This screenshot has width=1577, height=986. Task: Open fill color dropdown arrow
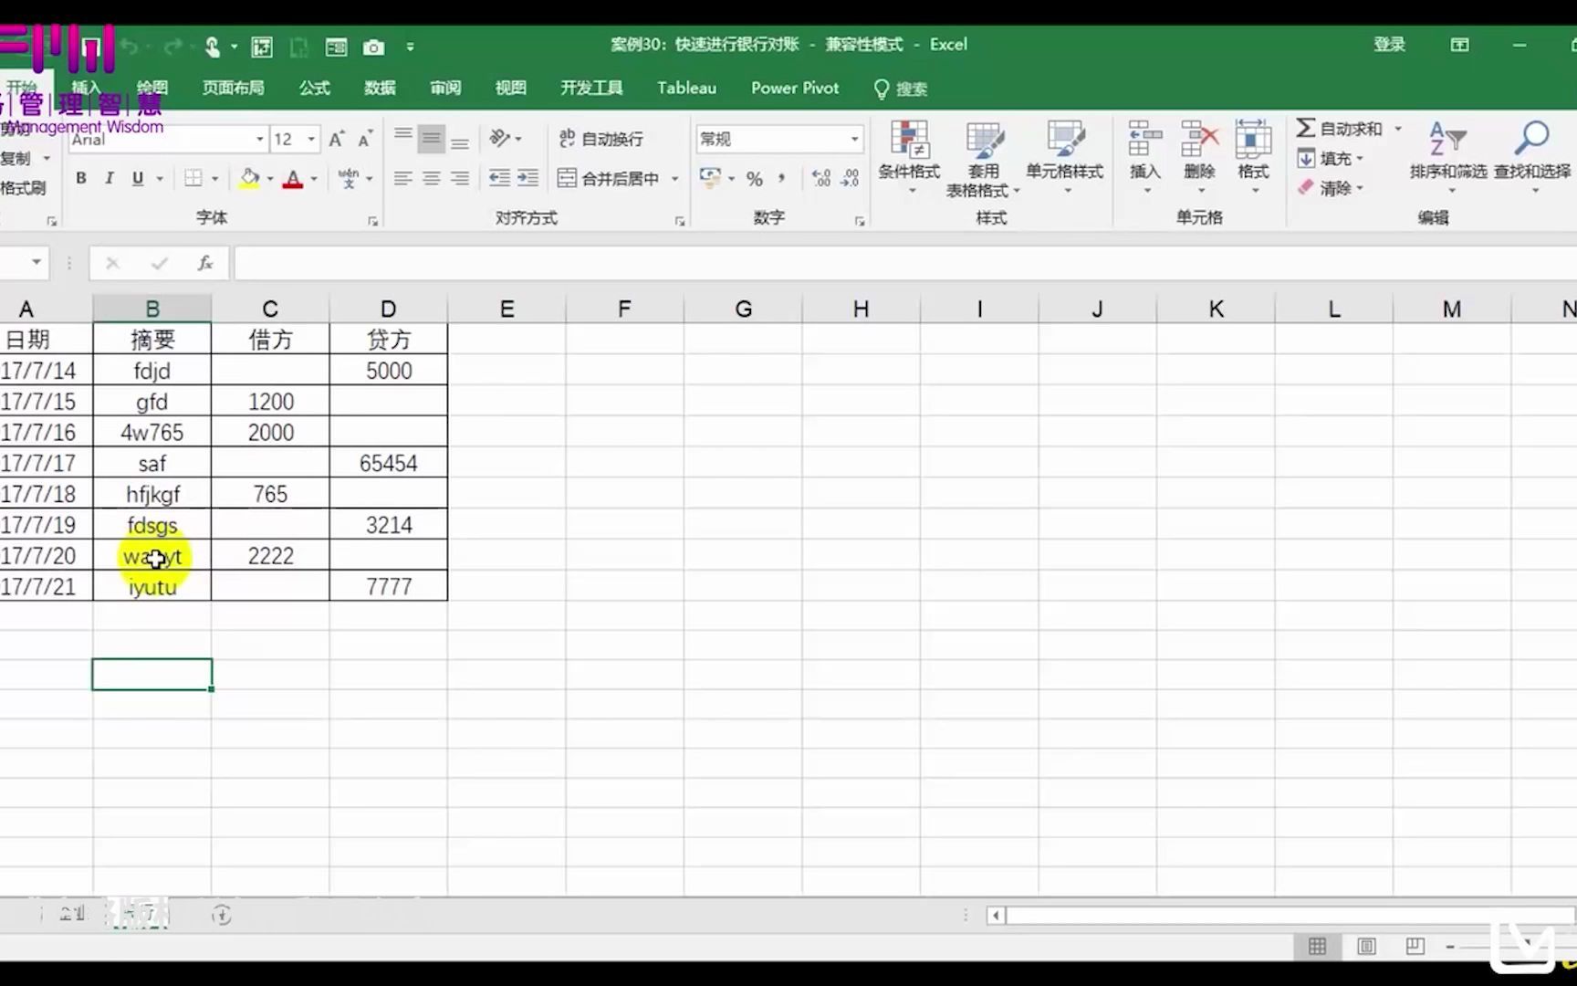pos(270,179)
